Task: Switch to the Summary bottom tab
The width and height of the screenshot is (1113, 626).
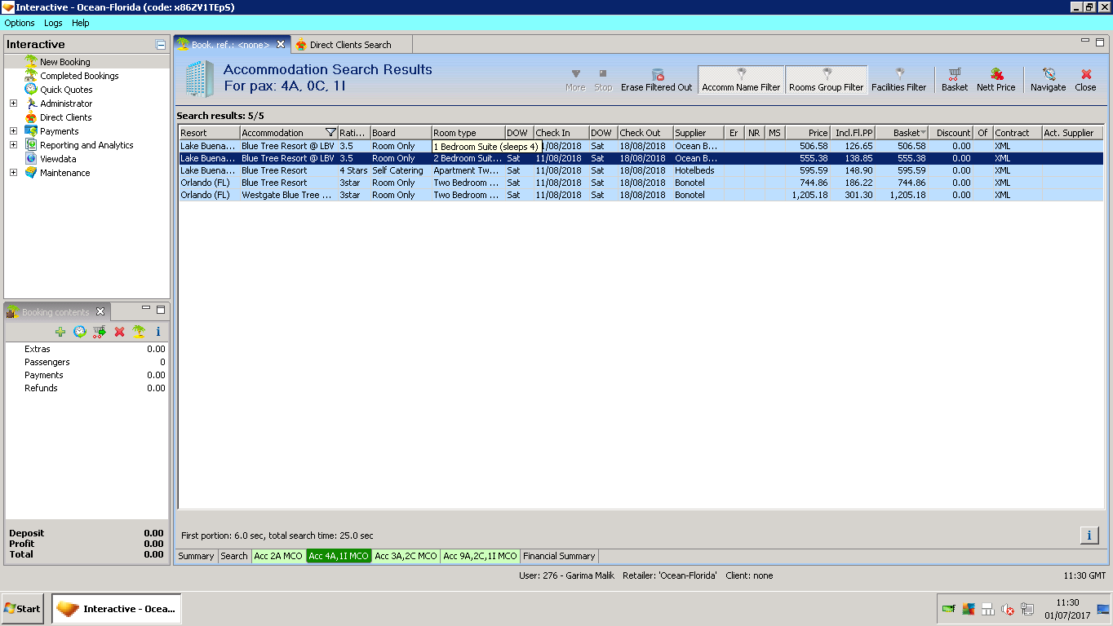Action: point(197,556)
